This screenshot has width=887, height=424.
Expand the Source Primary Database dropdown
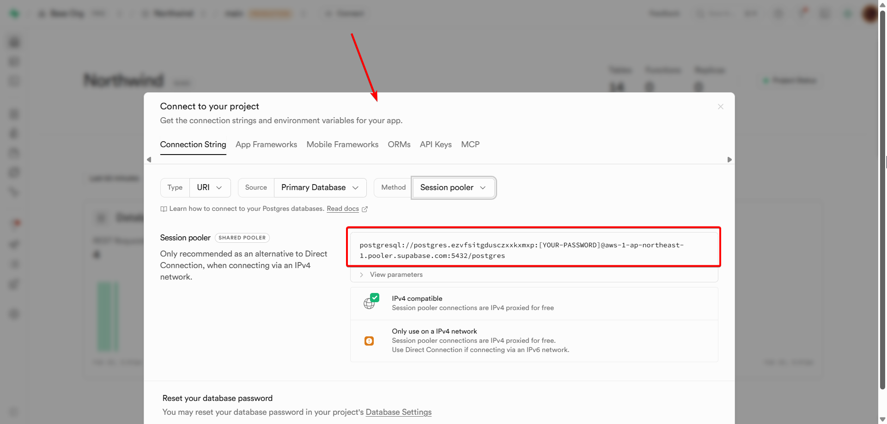point(320,187)
